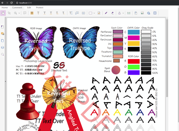The image size is (179, 131).
Task: Expand the stamp list dropdown
Action: (x=123, y=13)
